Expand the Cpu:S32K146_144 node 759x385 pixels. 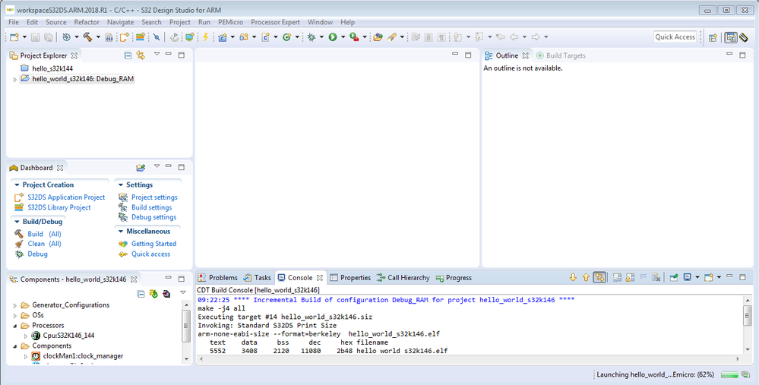click(26, 336)
